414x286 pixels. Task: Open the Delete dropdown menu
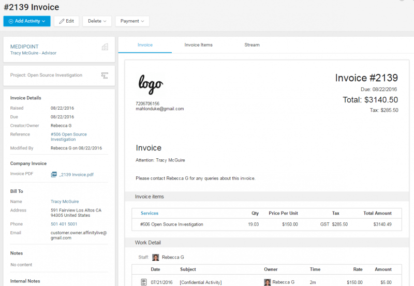(97, 21)
